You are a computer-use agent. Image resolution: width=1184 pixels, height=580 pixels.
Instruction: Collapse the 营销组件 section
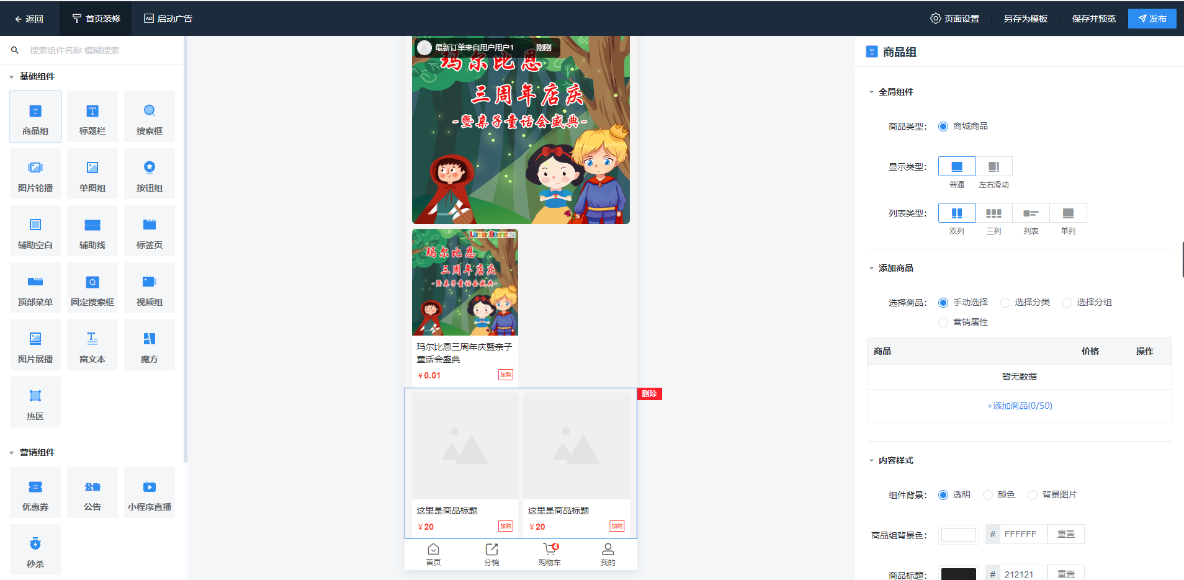(12, 453)
